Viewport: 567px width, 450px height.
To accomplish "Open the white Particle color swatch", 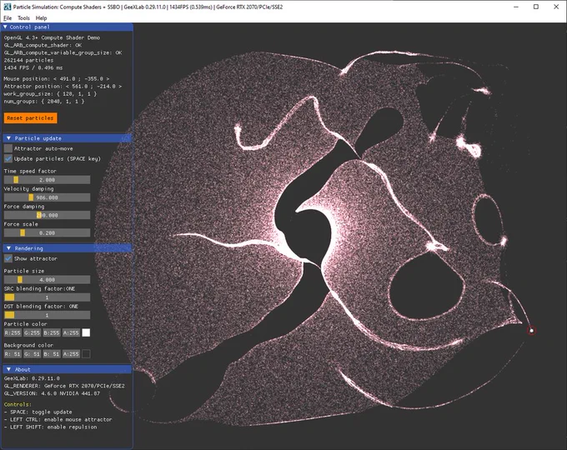I will click(86, 332).
